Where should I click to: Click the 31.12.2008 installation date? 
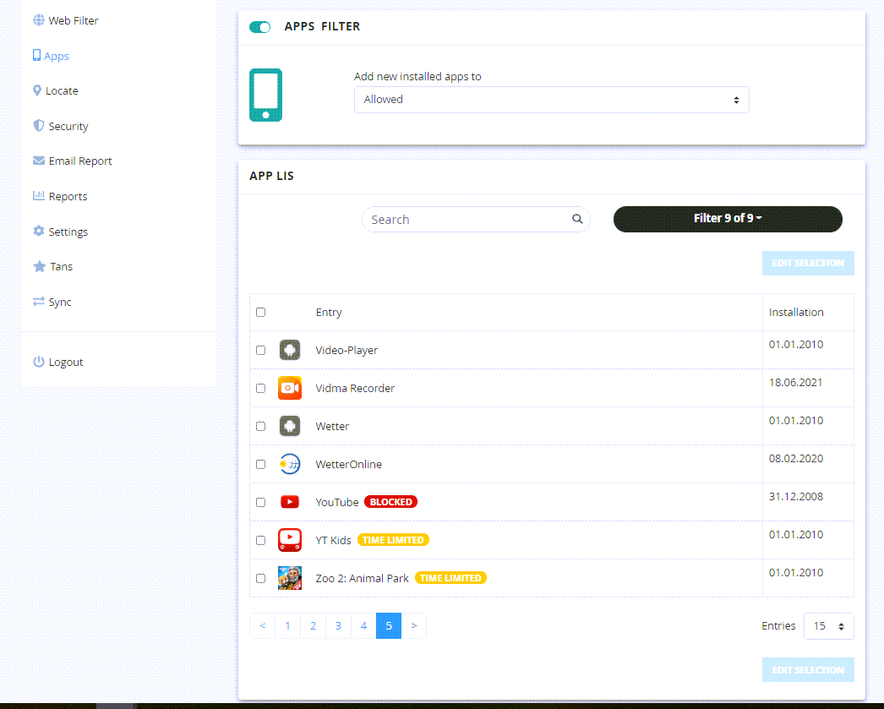coord(796,497)
